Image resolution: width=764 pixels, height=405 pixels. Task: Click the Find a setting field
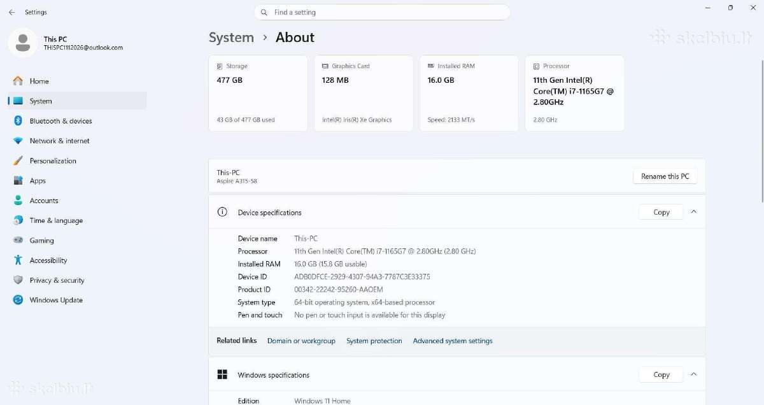(382, 12)
